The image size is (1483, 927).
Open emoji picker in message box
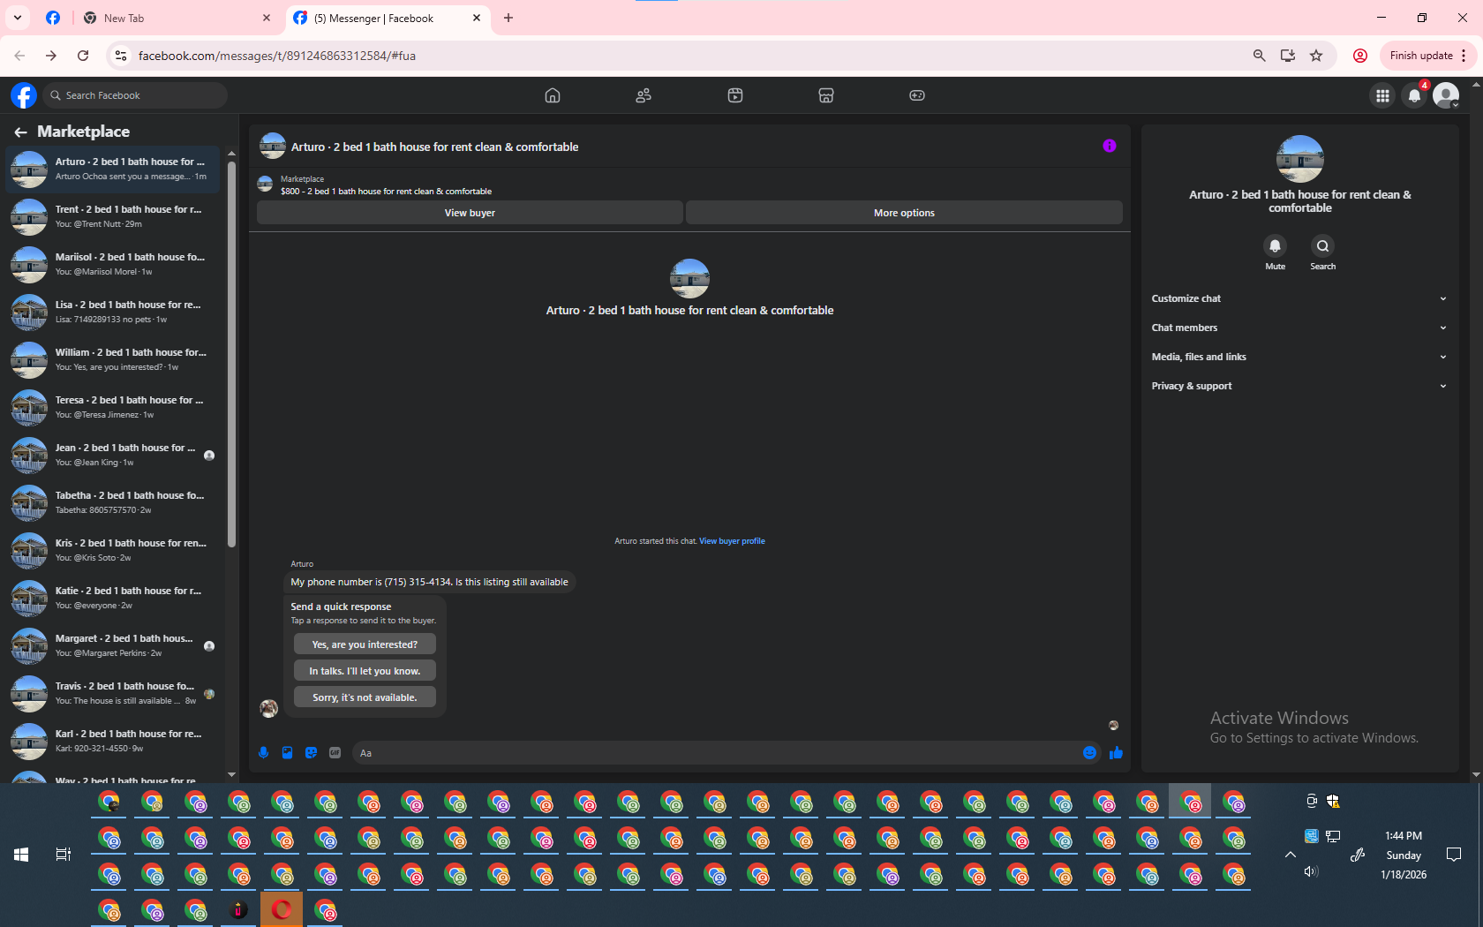coord(1089,753)
